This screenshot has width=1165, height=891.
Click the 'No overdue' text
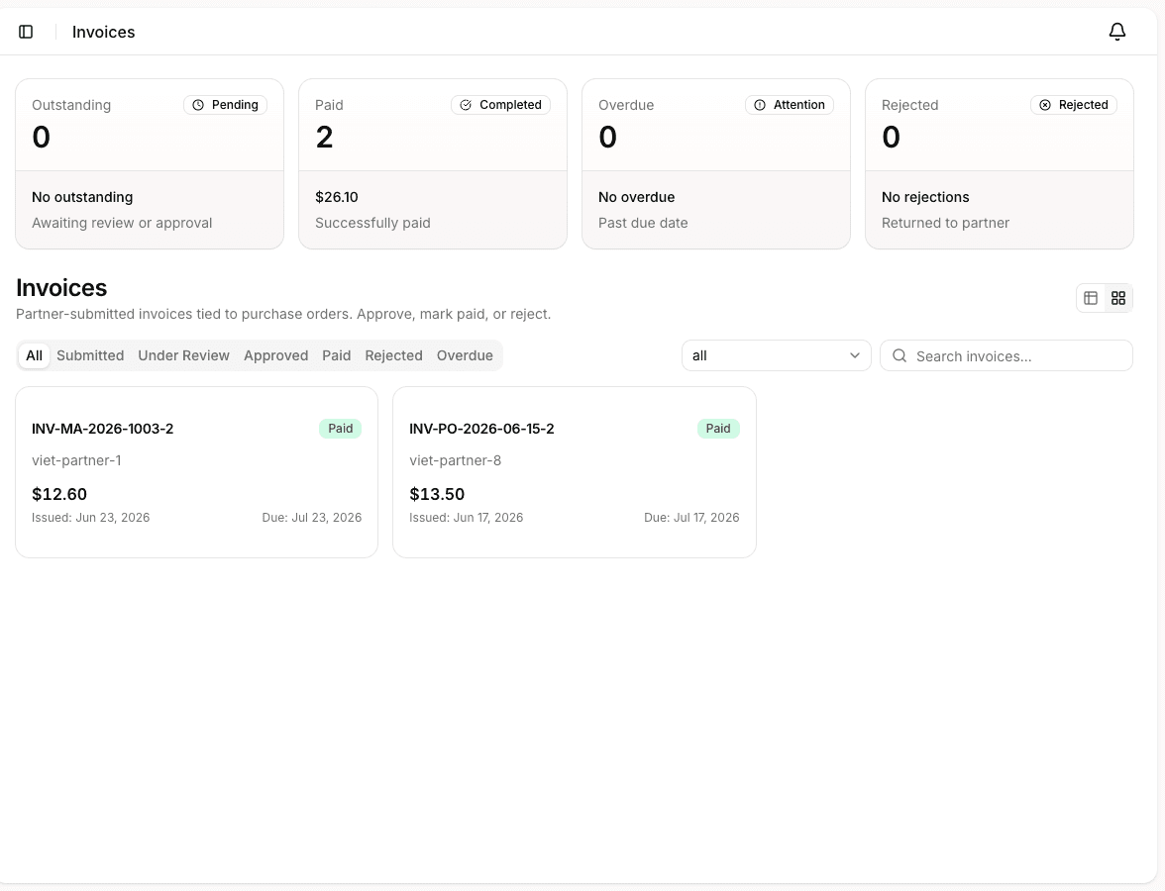637,198
